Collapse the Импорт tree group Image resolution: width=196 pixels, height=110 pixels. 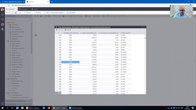pyautogui.click(x=7, y=22)
